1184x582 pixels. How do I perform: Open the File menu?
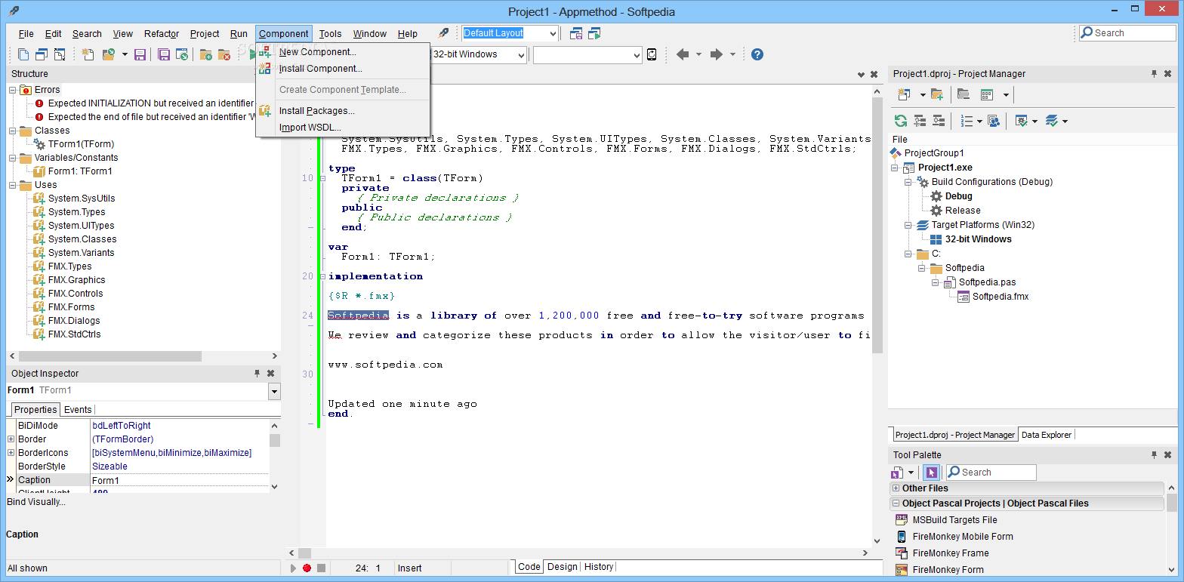pyautogui.click(x=26, y=34)
